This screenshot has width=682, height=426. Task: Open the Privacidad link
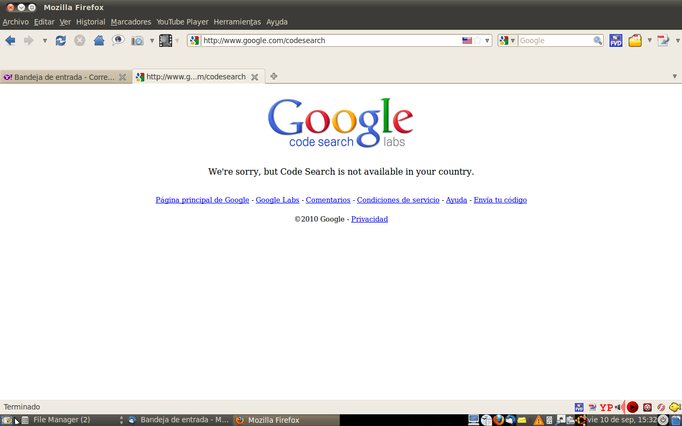click(x=369, y=219)
